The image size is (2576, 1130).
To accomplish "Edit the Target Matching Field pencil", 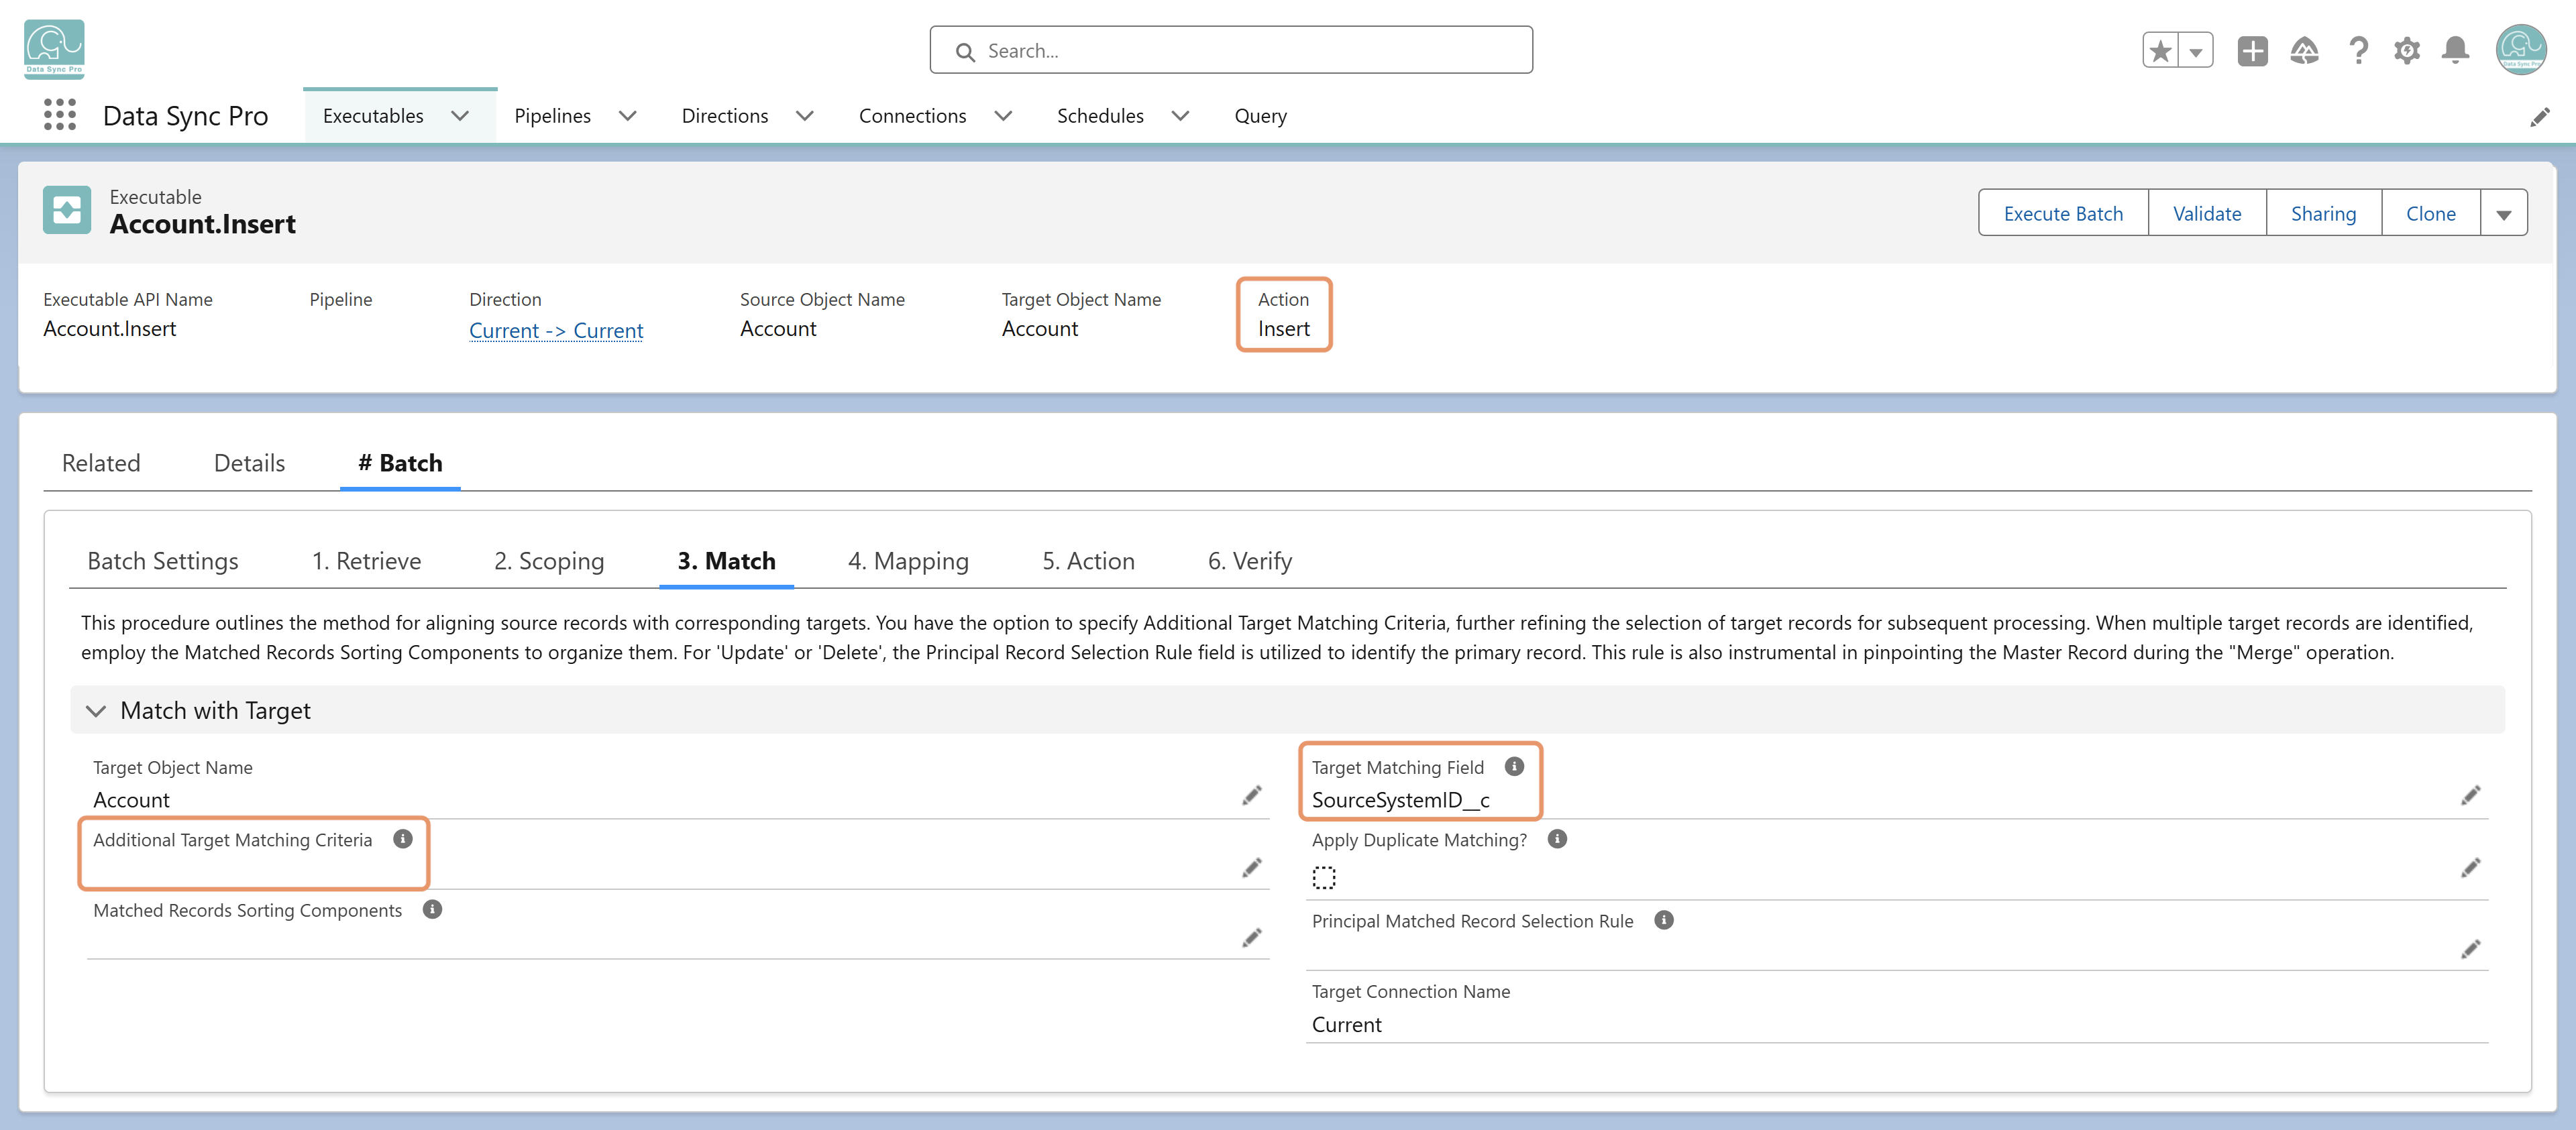I will [x=2470, y=795].
